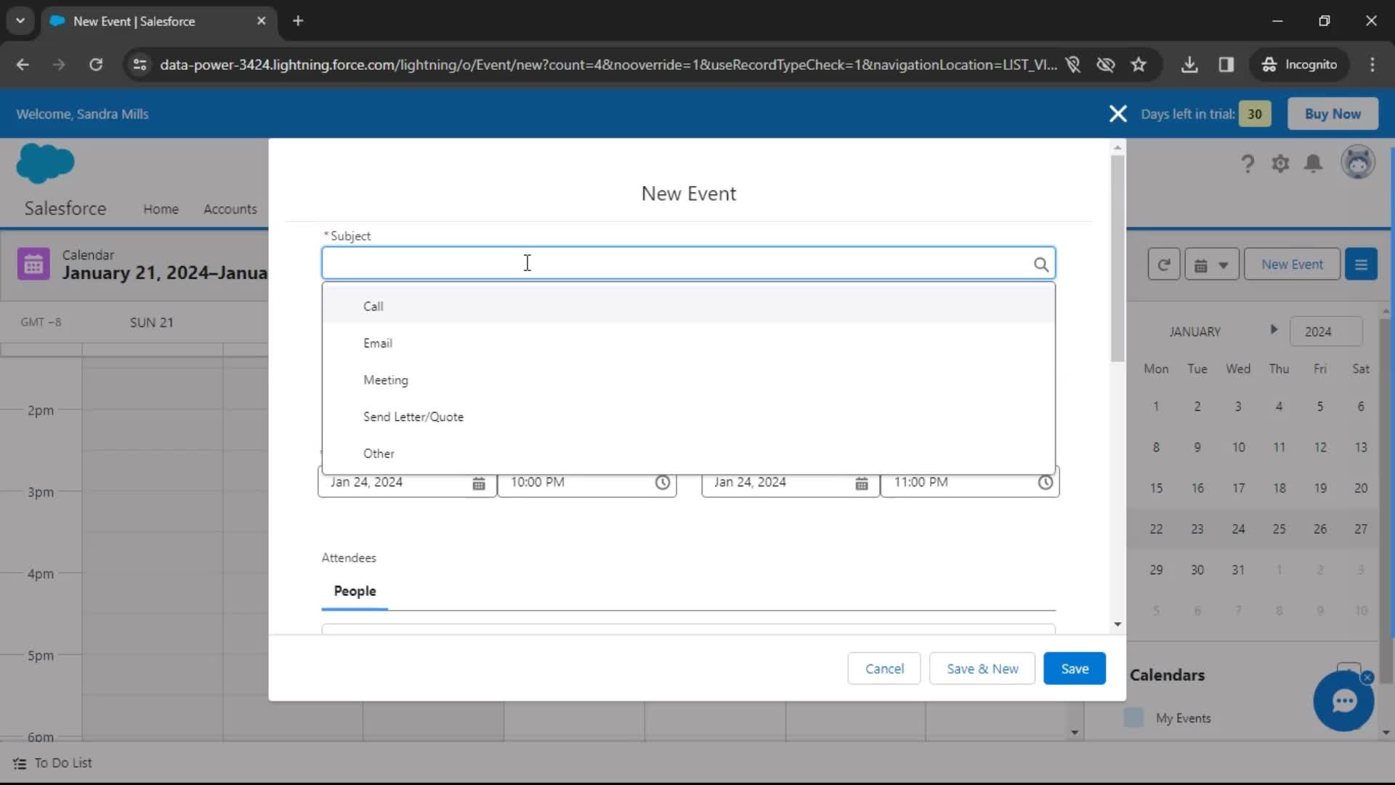Click into the Subject input field
Viewport: 1395px width, 785px height.
(x=688, y=264)
